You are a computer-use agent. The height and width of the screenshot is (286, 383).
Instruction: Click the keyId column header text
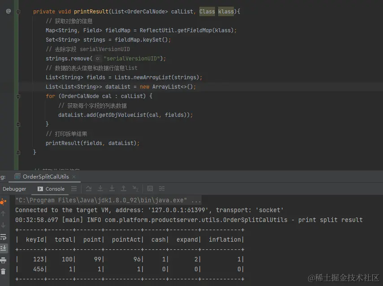coord(34,239)
